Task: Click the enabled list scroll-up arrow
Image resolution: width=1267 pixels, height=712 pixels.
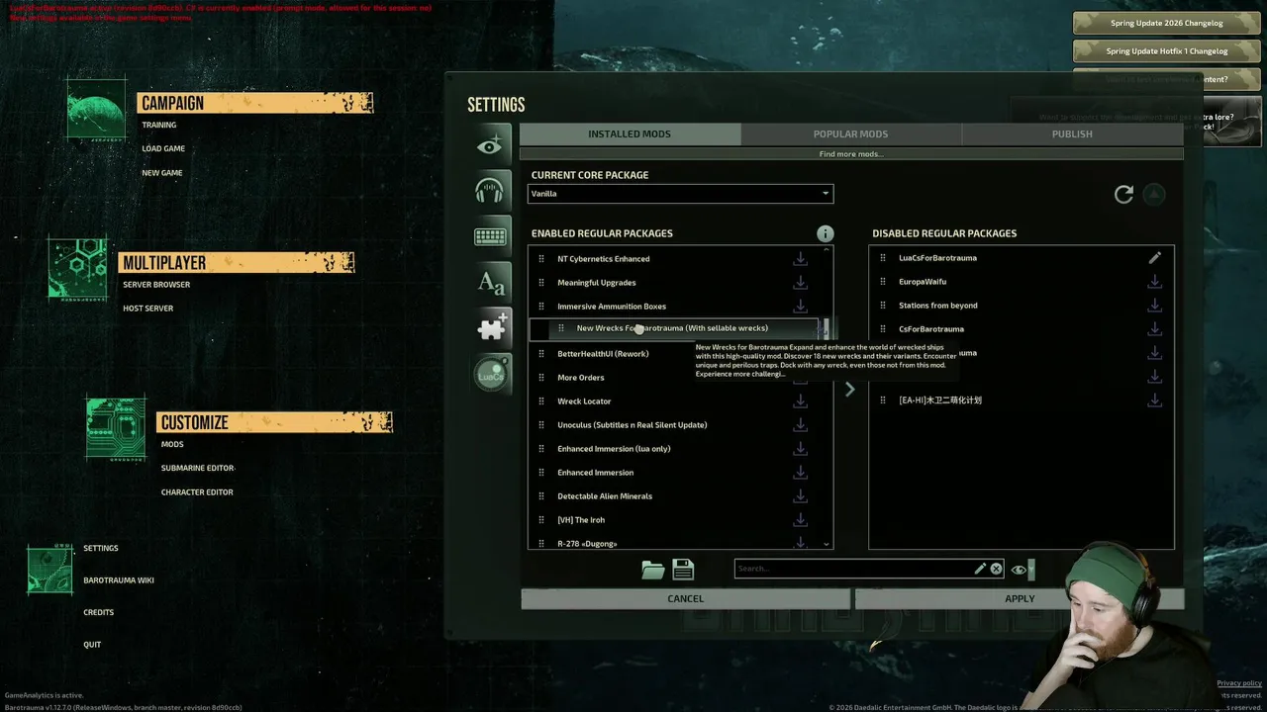Action: point(828,250)
